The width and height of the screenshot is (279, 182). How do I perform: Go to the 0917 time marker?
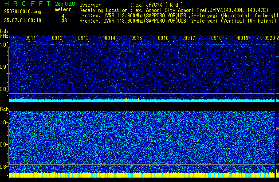click(190, 38)
